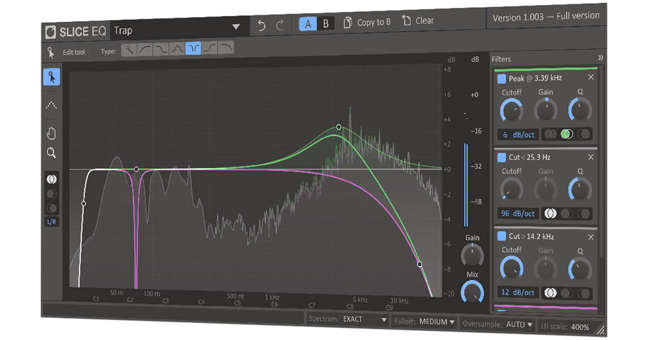This screenshot has height=340, width=648.
Task: Adjust the master Gain knob
Action: point(473,256)
